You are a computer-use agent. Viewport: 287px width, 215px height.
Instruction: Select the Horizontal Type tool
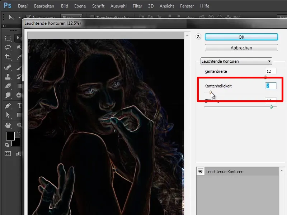coord(19,105)
